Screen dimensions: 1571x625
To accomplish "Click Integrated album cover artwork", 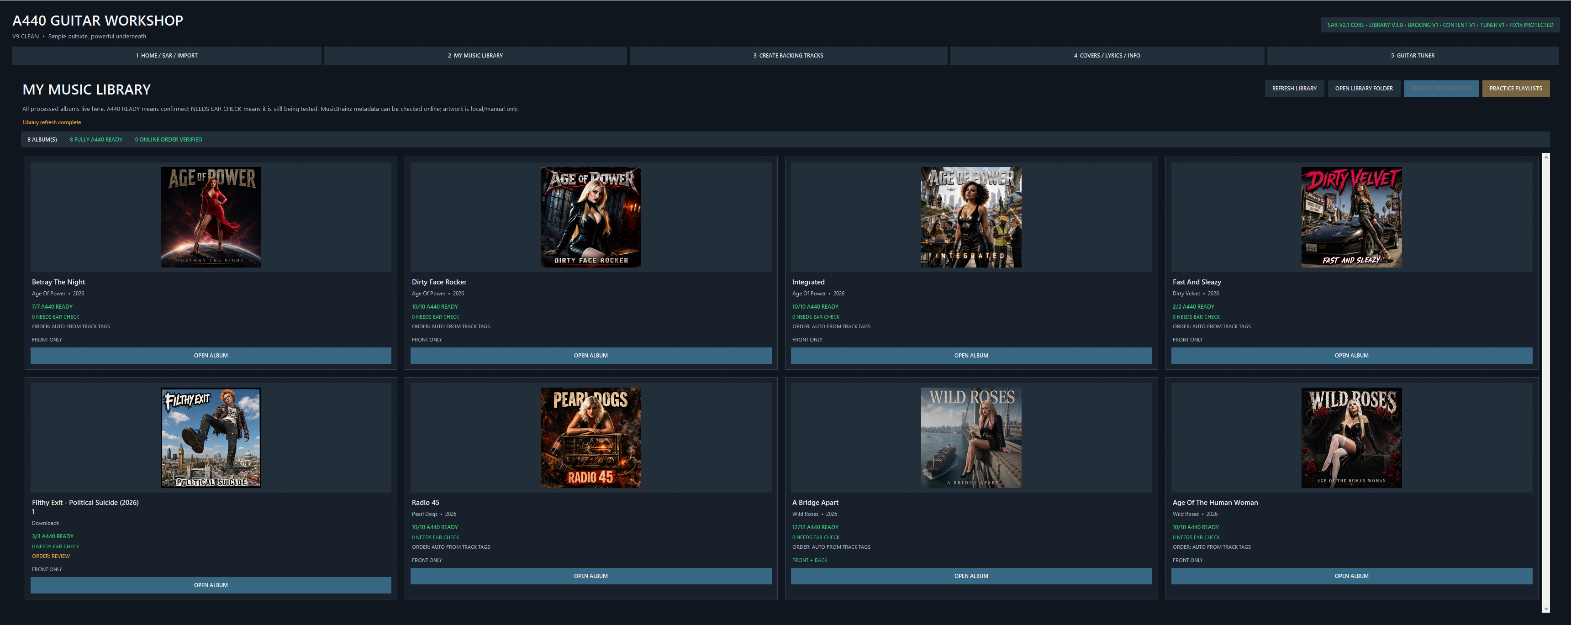I will (971, 217).
